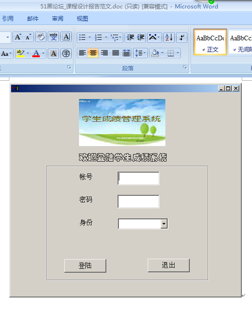Screen dimensions: 252x311
Task: Open Numbering dropdown arrow
Action: click(106, 37)
